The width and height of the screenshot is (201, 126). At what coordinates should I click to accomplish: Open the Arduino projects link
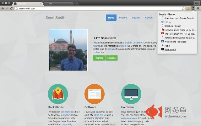tap(129, 118)
